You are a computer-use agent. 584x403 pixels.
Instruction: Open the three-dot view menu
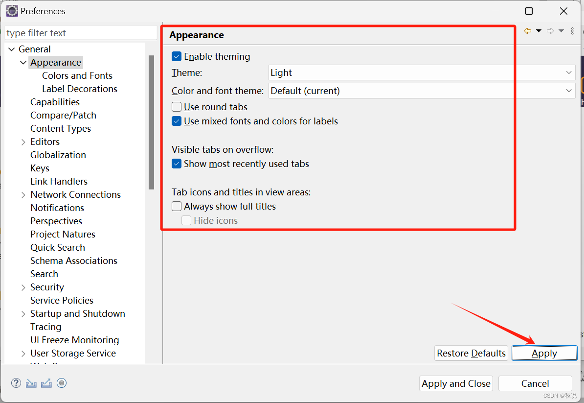point(572,31)
